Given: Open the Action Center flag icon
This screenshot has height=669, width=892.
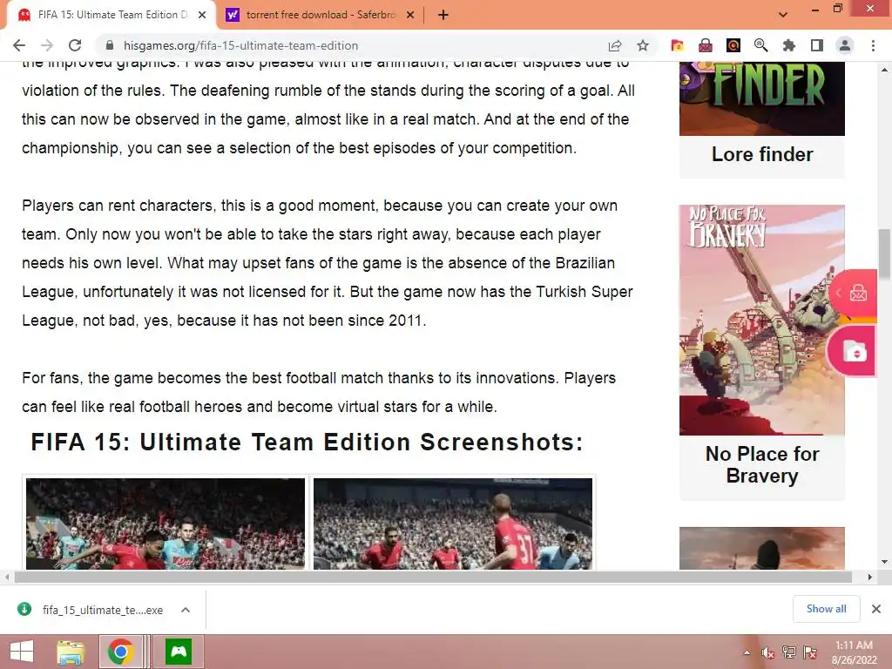Looking at the screenshot, I should [810, 652].
